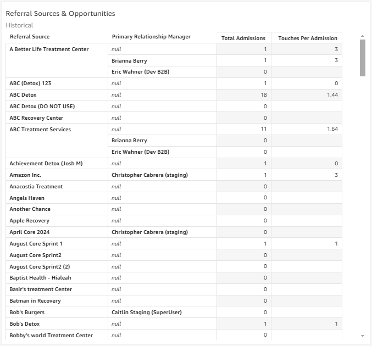Click the vertical scrollbar thumb
The image size is (372, 346).
(363, 58)
